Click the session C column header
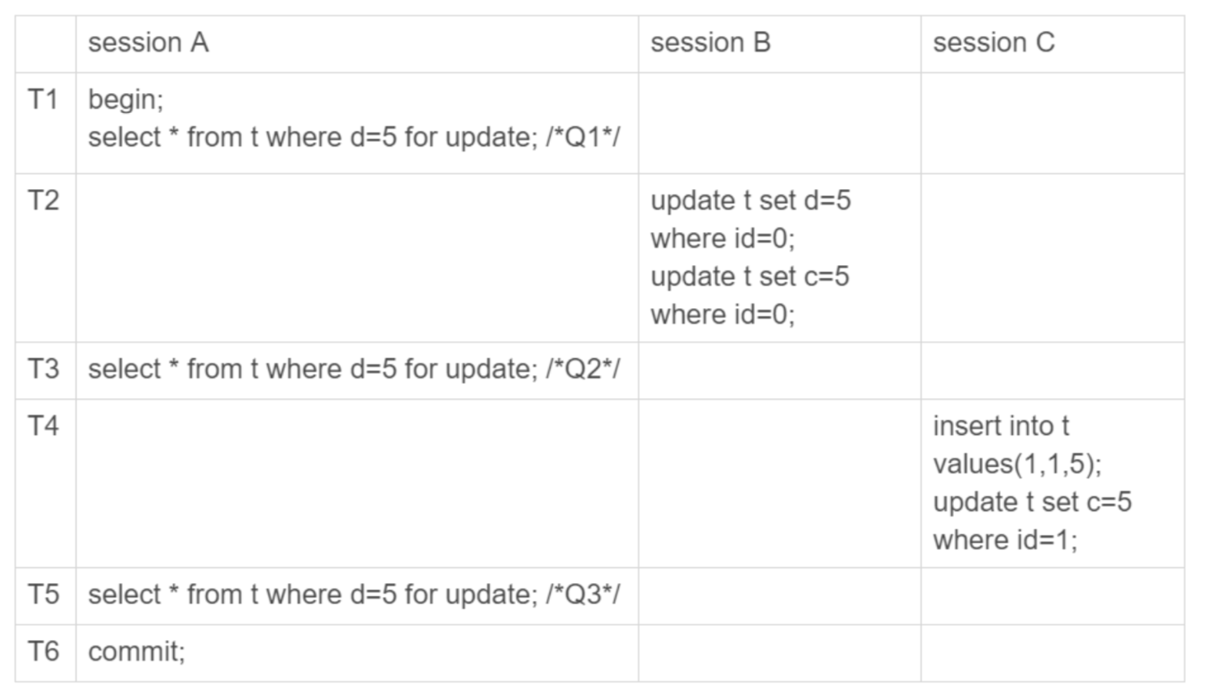The height and width of the screenshot is (696, 1209). 994,43
